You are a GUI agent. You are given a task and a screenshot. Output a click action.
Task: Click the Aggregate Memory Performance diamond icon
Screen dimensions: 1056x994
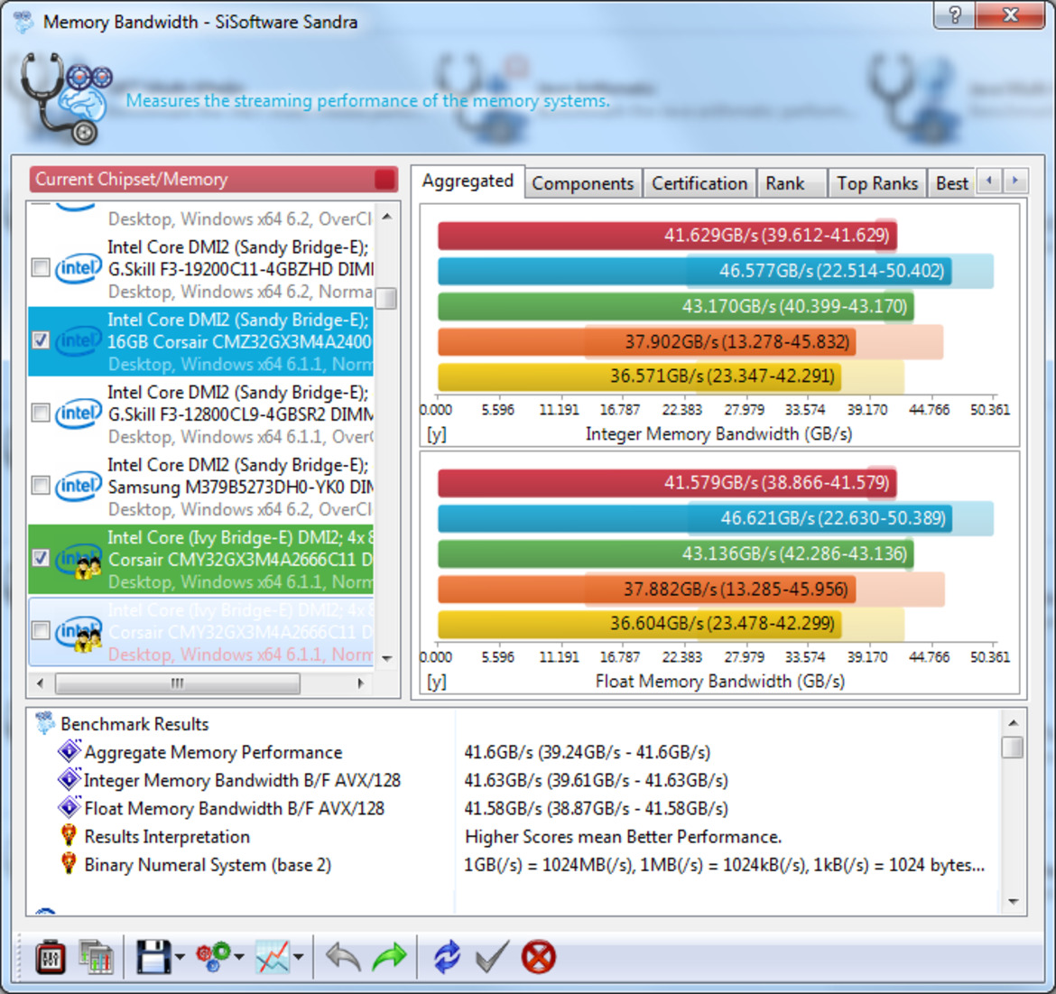pos(69,751)
